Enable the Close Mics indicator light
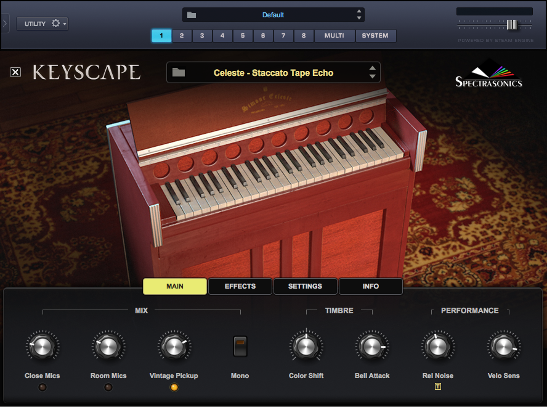547x407 pixels. click(43, 387)
